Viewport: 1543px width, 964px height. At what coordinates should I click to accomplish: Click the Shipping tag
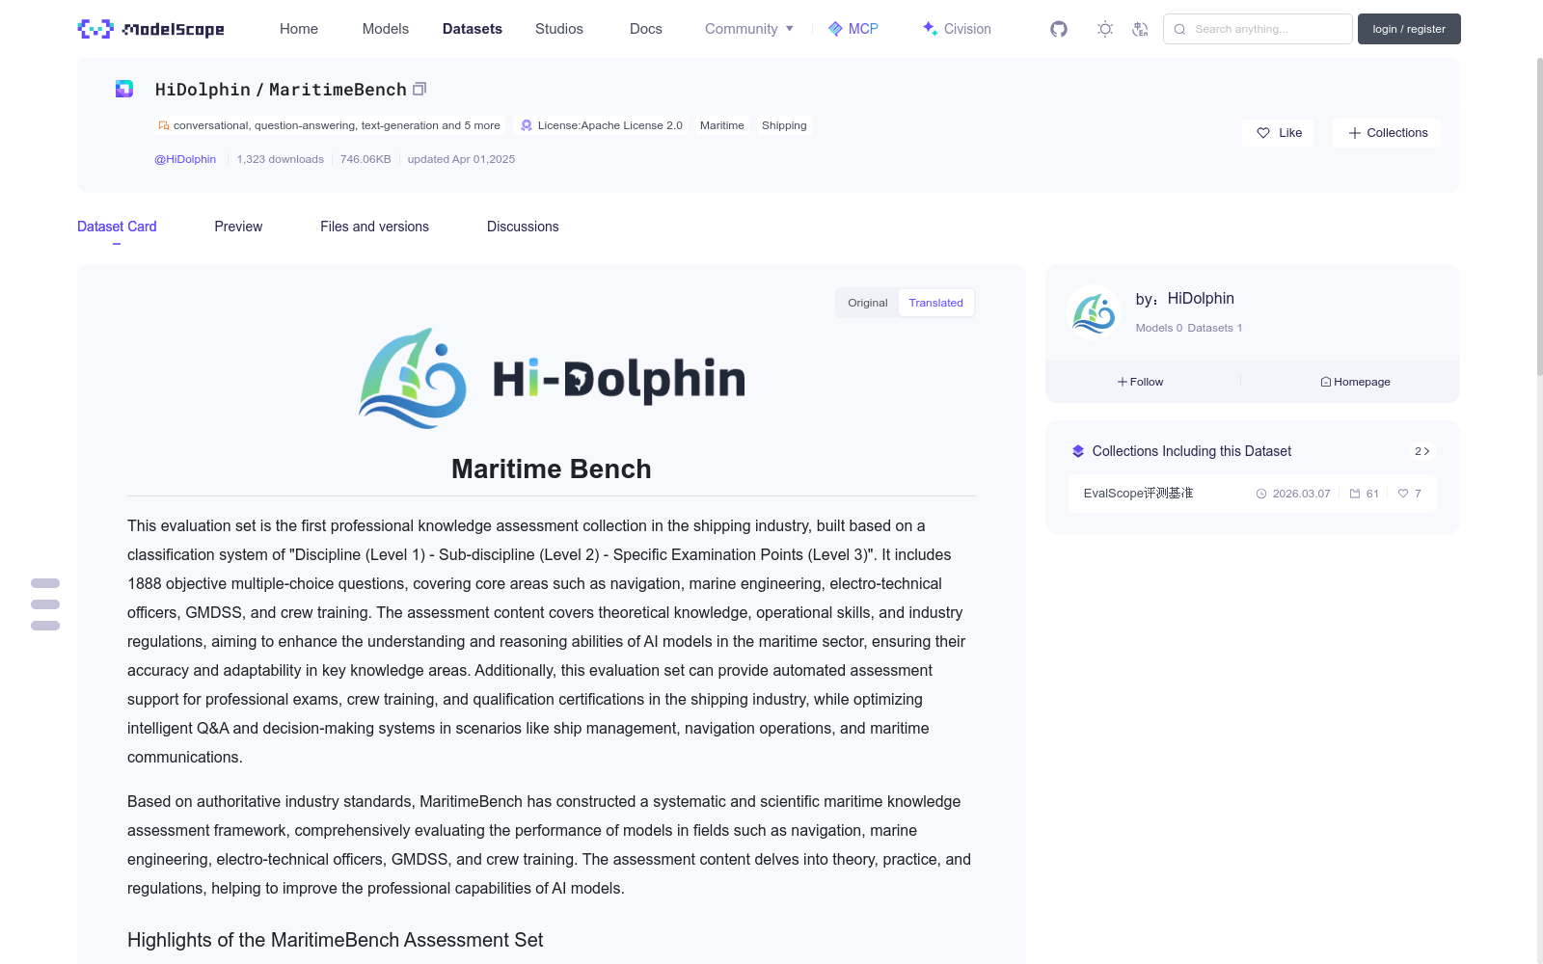click(784, 125)
